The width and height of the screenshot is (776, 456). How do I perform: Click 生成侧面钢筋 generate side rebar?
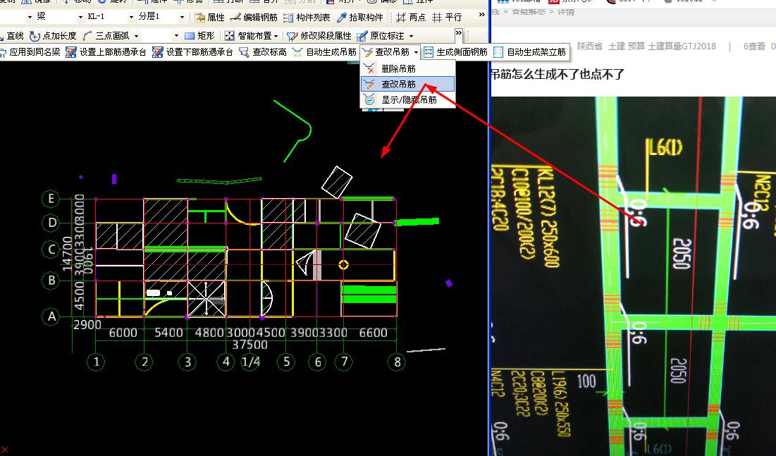(456, 52)
